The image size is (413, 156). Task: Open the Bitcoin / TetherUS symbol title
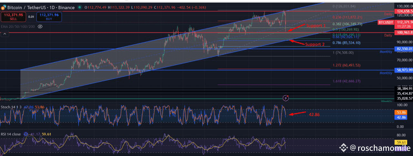(x=41, y=7)
